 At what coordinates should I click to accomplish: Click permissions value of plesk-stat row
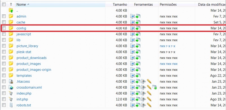[x=168, y=52]
